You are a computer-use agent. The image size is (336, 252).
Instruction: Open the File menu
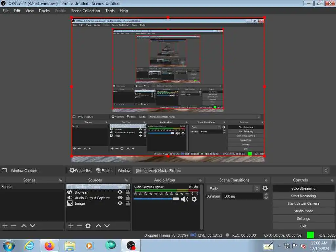coord(6,11)
